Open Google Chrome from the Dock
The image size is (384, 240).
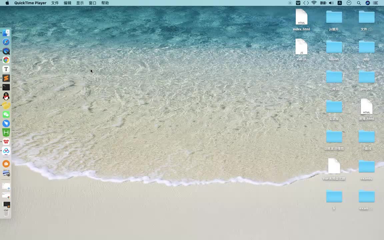[6, 60]
